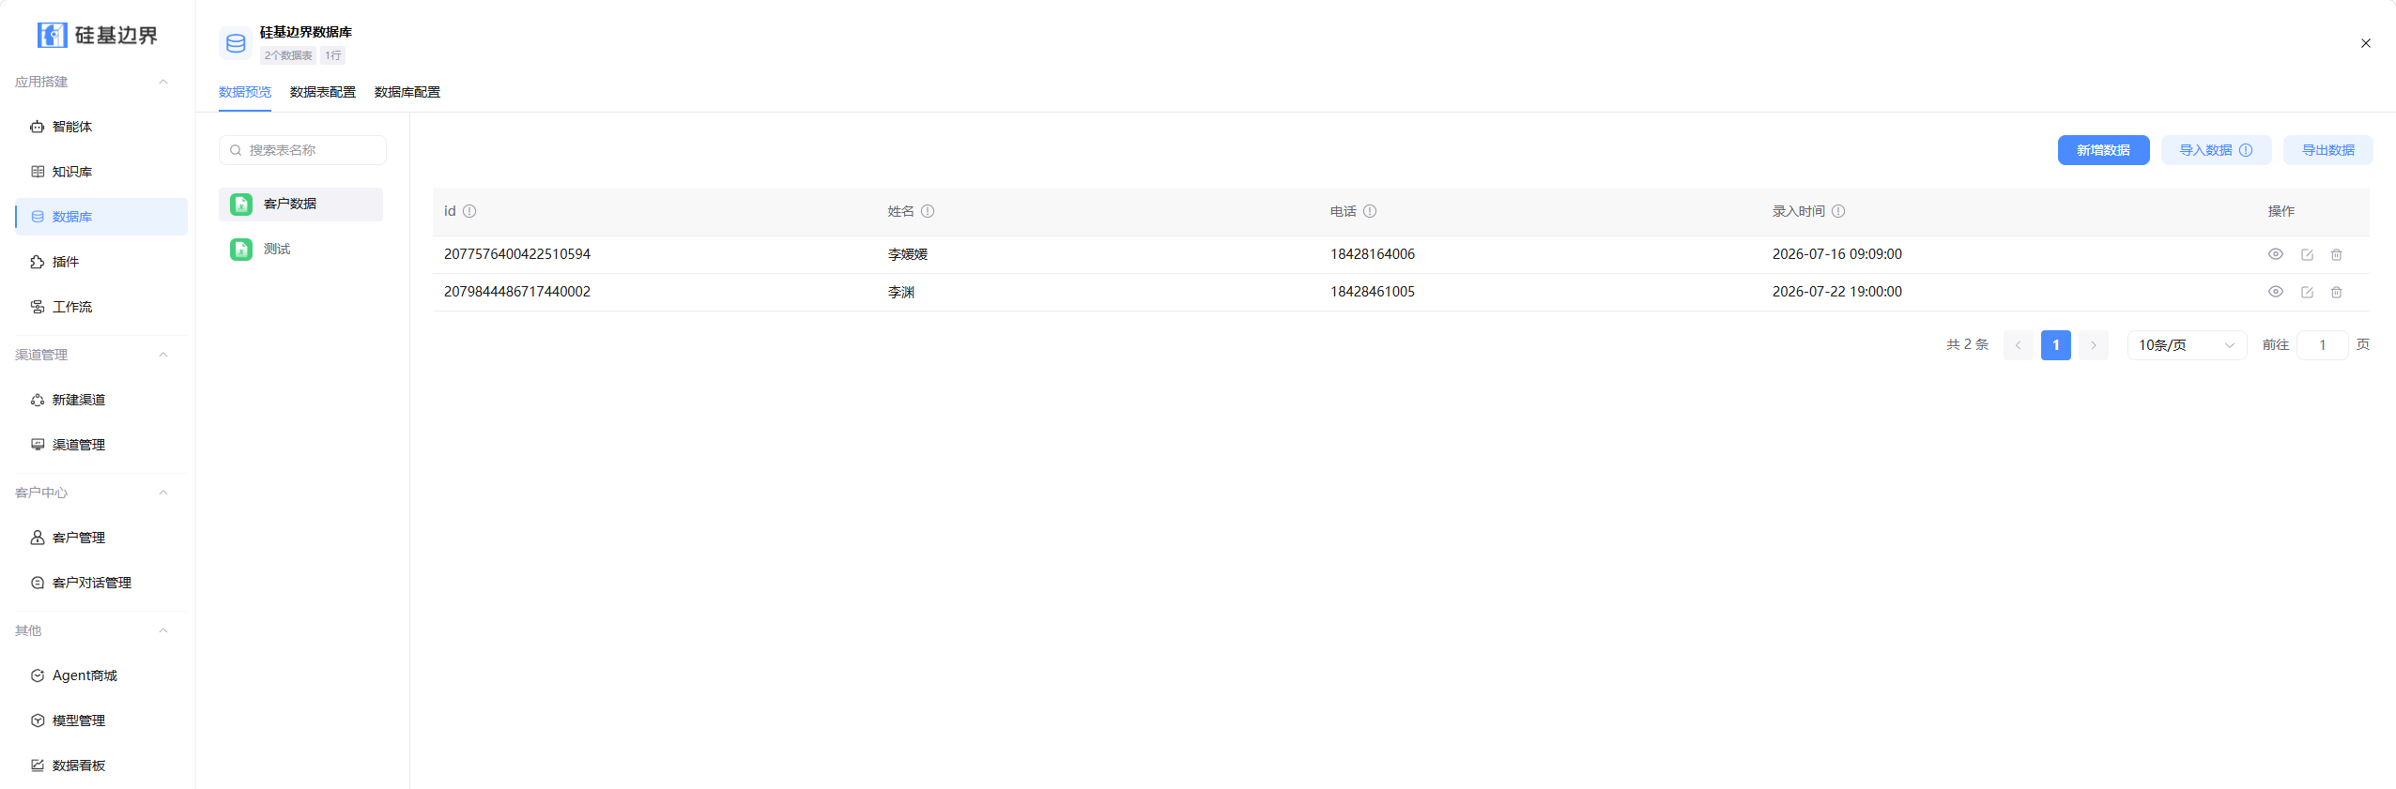The height and width of the screenshot is (789, 2396).
Task: Collapse the 应用搭建 sidebar section
Action: pos(163,82)
